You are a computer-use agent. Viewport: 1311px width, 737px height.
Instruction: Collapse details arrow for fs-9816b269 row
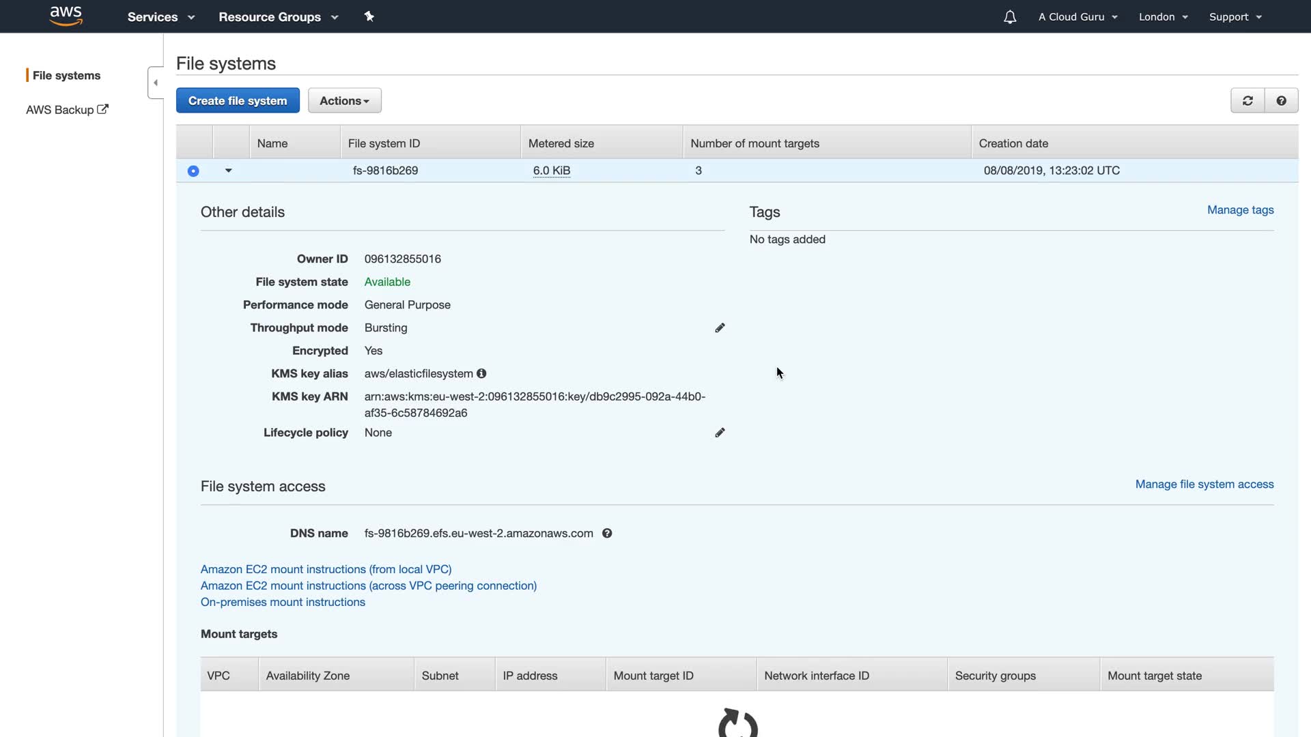pos(229,171)
